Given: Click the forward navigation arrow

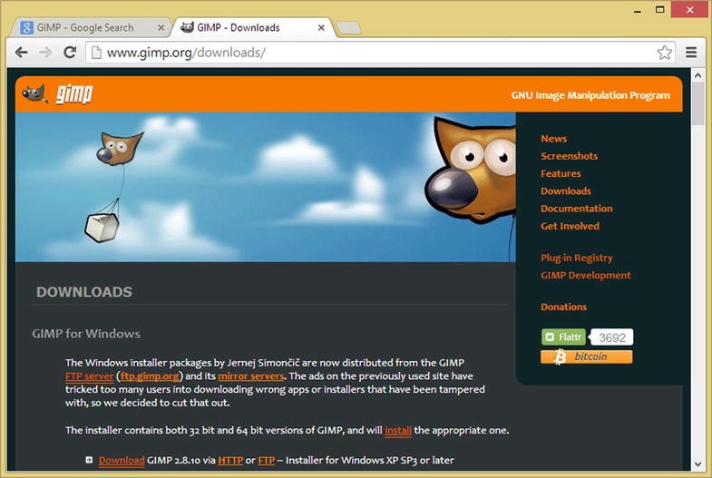Looking at the screenshot, I should pos(45,53).
